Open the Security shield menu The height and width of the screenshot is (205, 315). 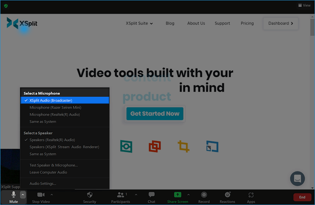[x=90, y=198]
